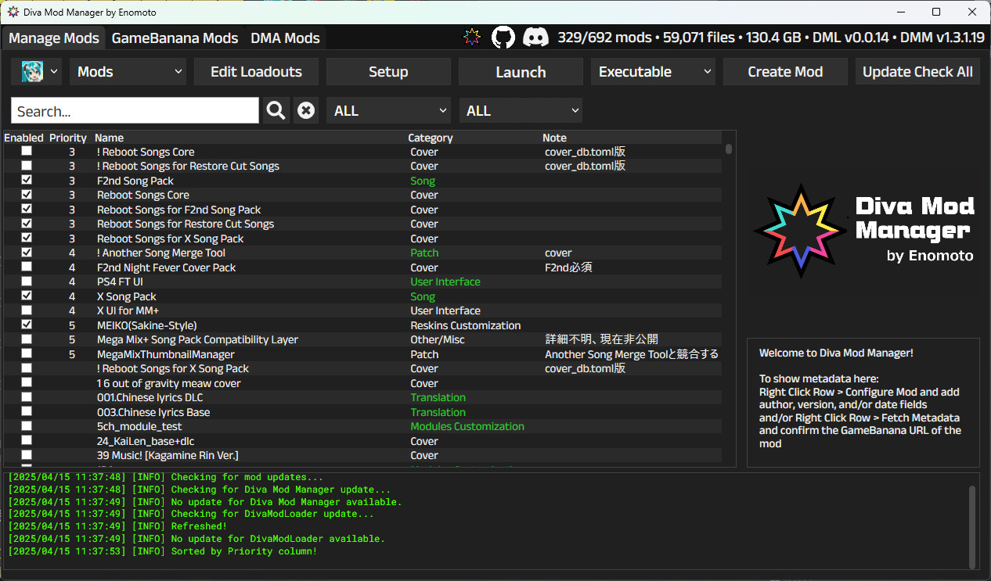Click the magnifying glass search icon
This screenshot has height=581, width=991.
tap(276, 111)
